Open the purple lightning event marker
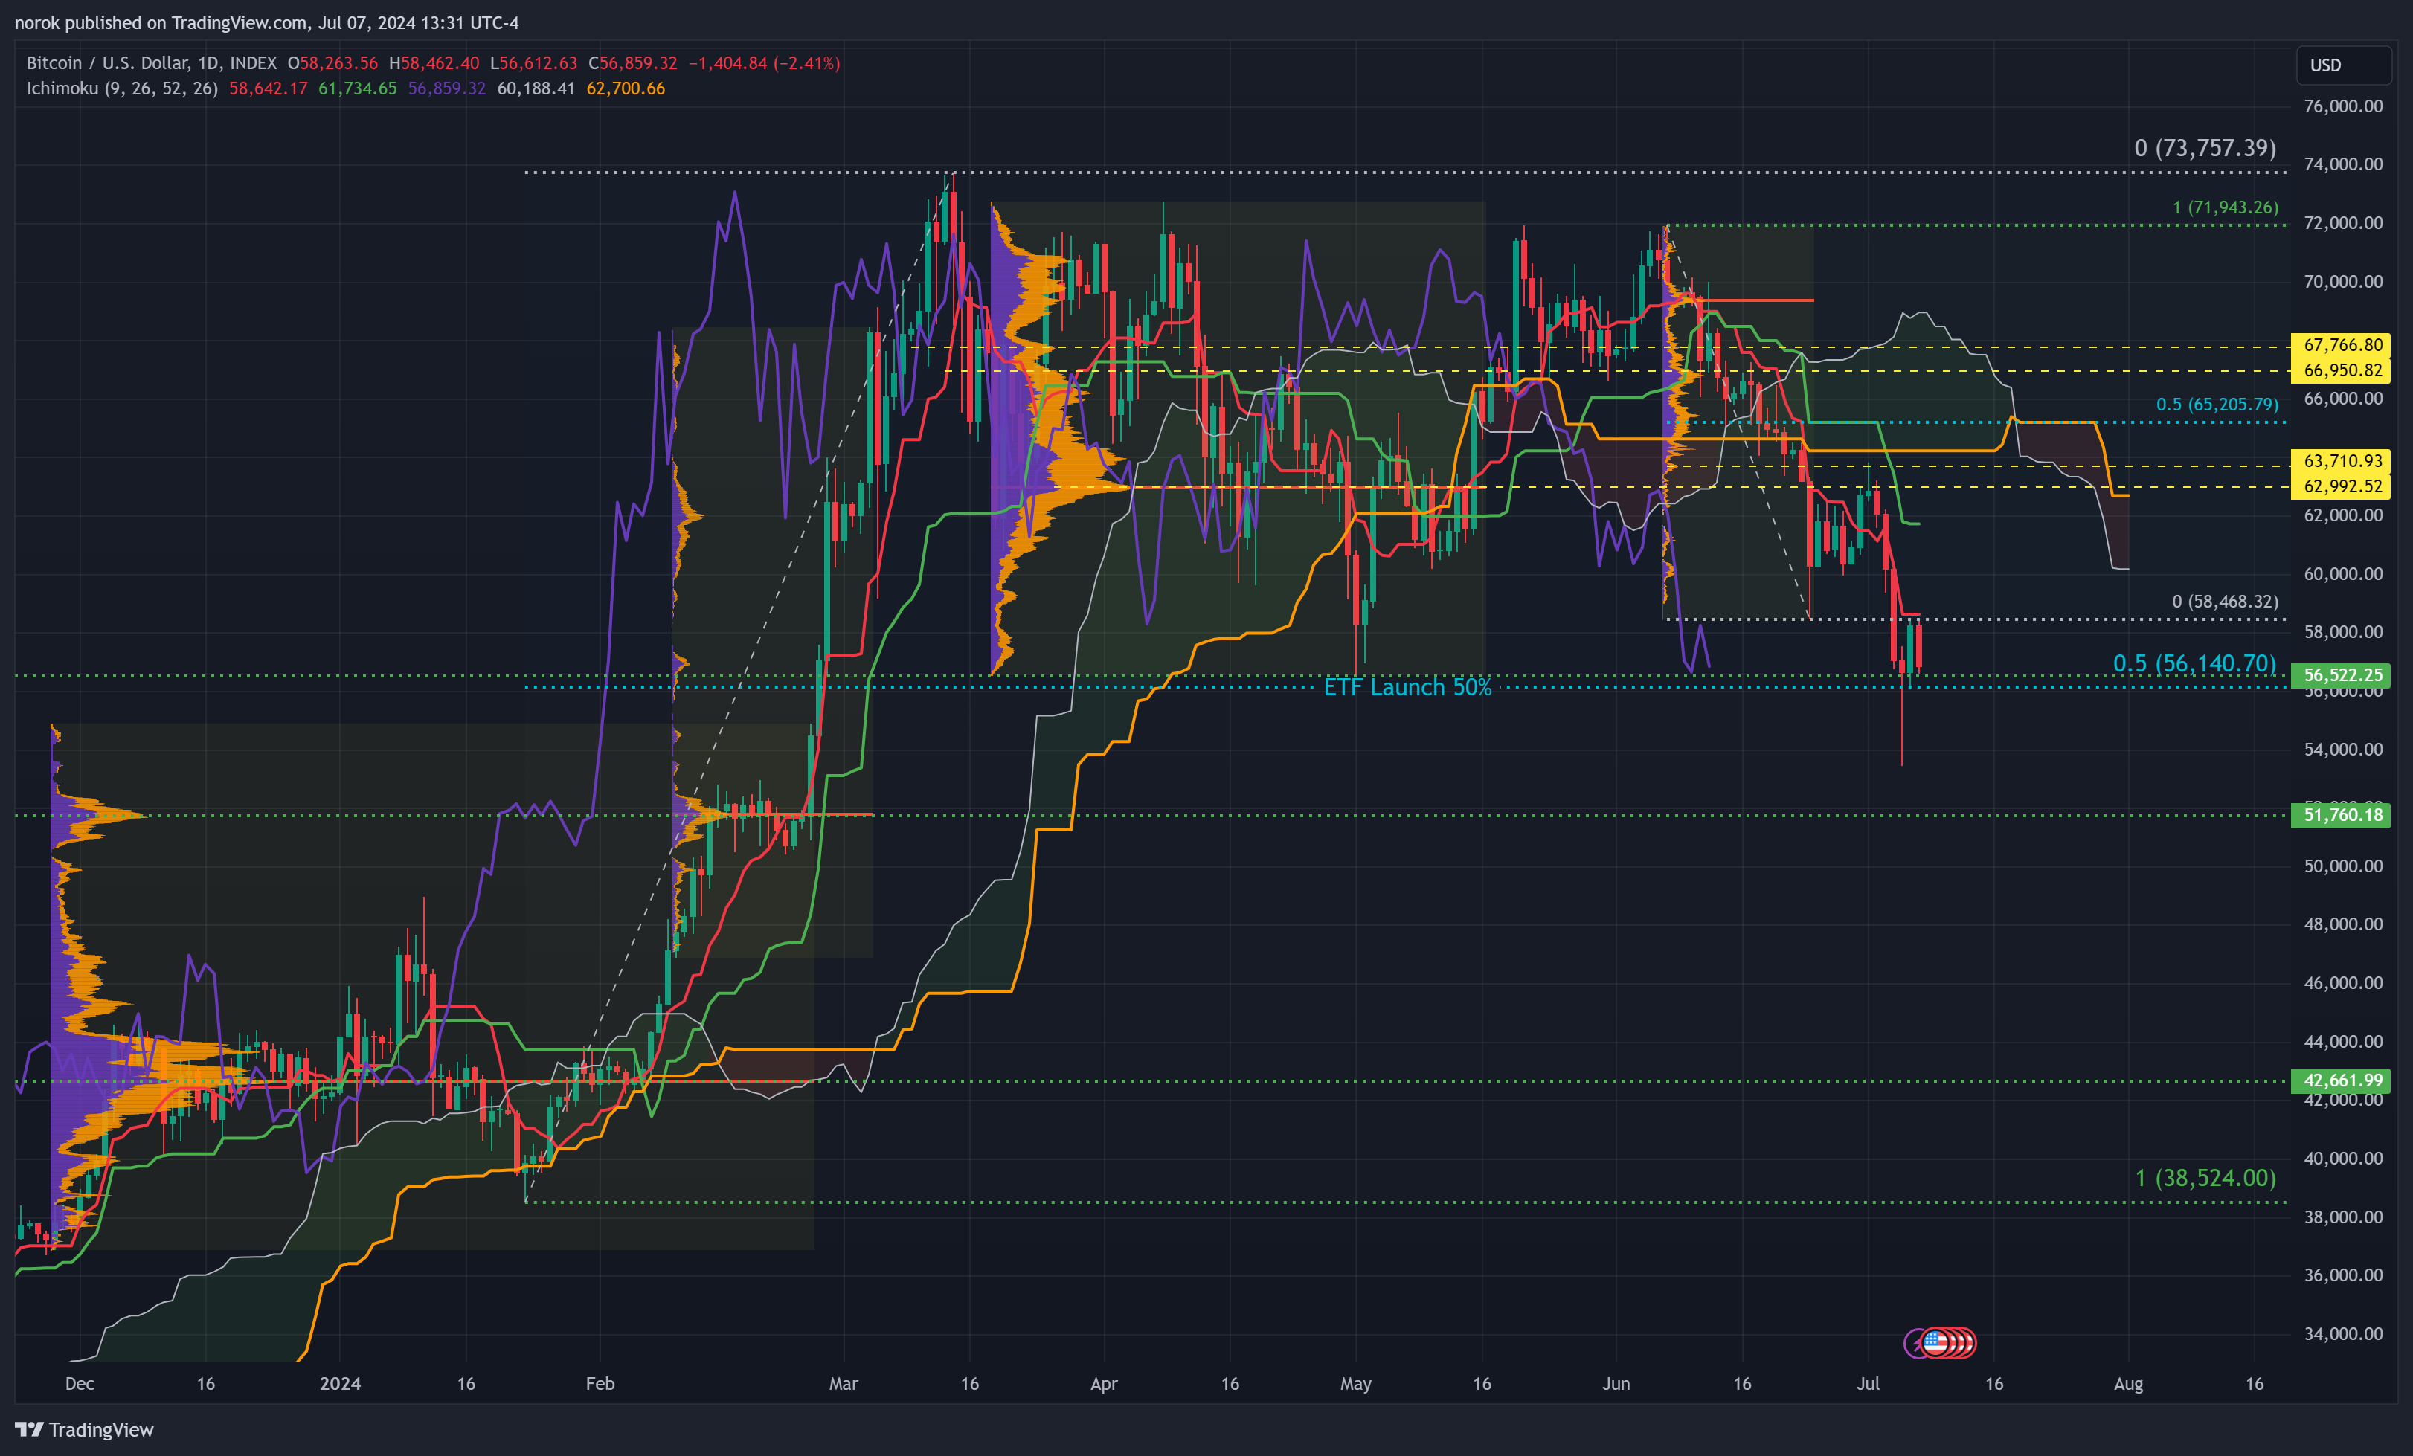Viewport: 2413px width, 1456px height. tap(1914, 1342)
